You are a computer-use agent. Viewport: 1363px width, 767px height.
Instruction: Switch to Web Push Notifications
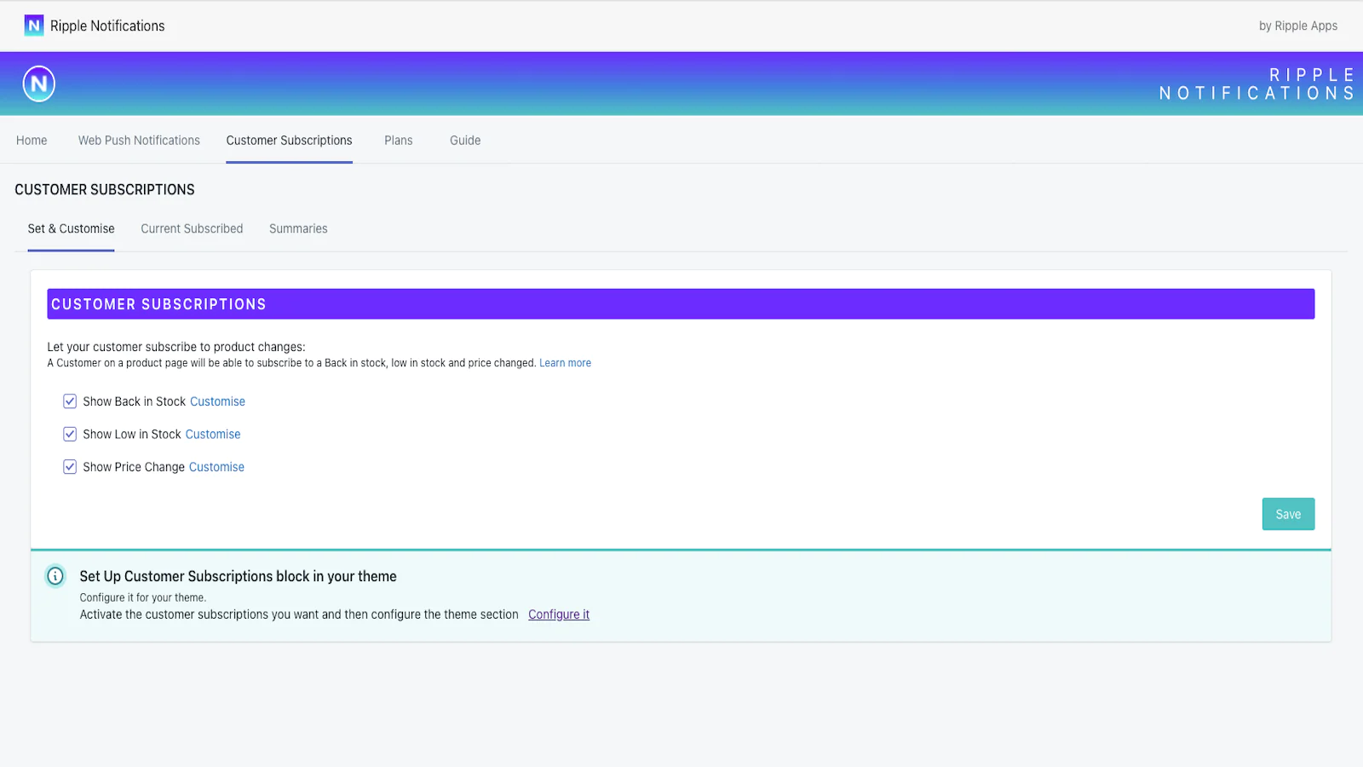(x=138, y=140)
